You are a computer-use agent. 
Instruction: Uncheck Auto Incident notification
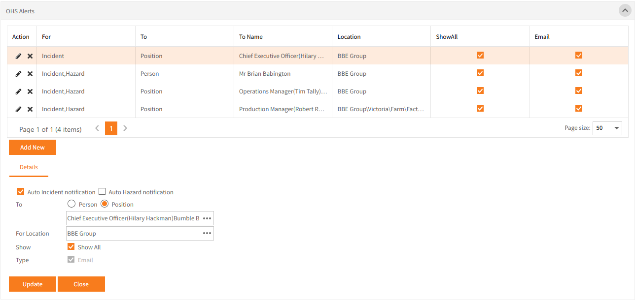click(x=21, y=192)
